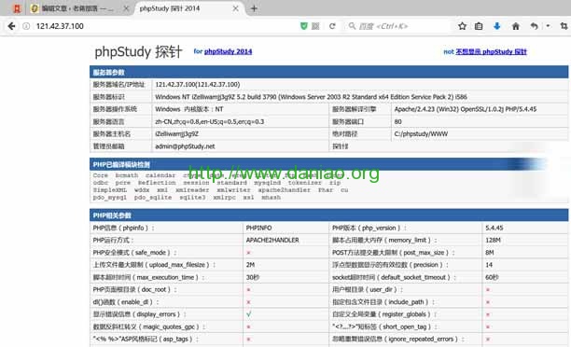
Task: Click the crop screenshot icon in toolbar
Action: [564, 26]
